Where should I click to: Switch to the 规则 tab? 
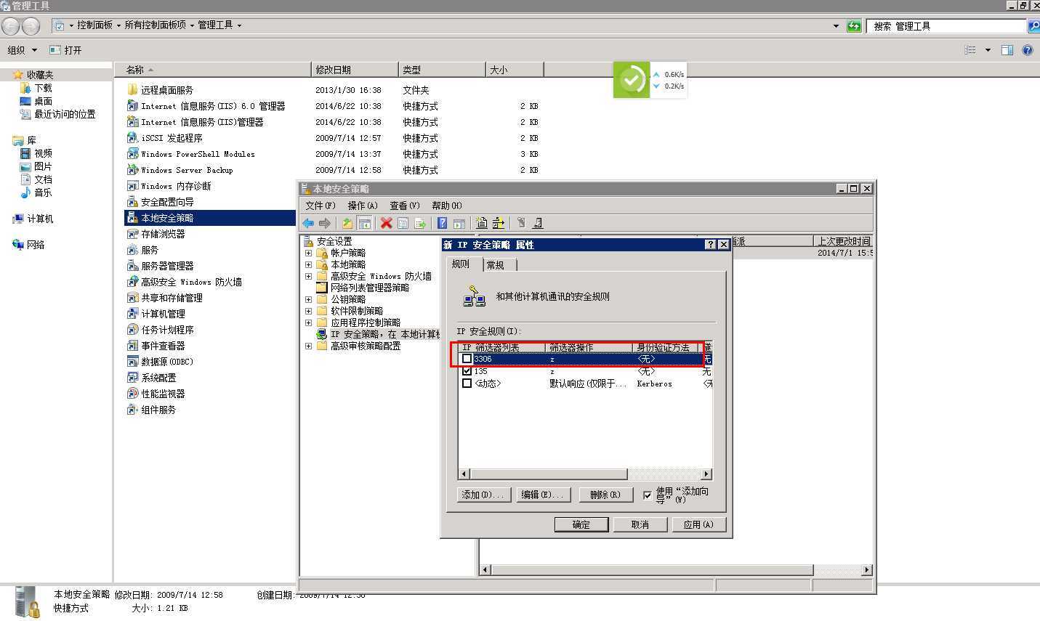tap(464, 264)
